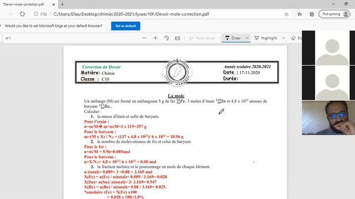Click the school logo in the PDF header
Viewport: 355px width, 199px height.
coord(177,72)
